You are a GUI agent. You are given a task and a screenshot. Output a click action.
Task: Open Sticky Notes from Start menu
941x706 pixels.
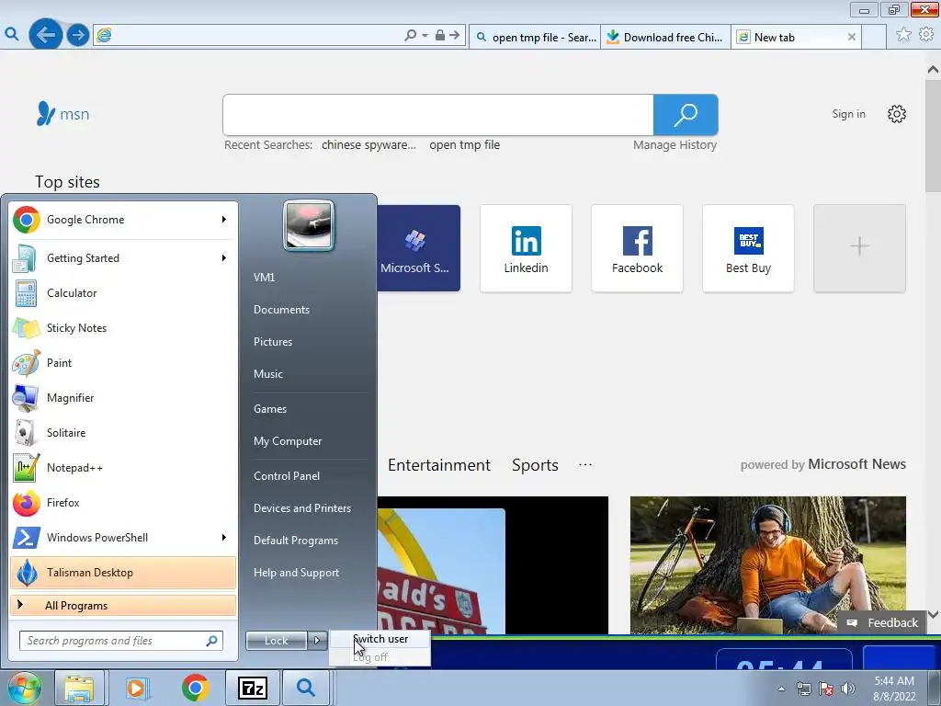coord(122,328)
